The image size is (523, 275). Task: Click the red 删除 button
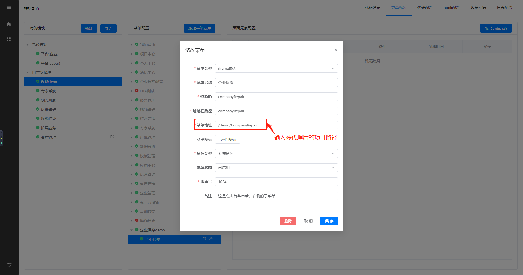tap(288, 221)
